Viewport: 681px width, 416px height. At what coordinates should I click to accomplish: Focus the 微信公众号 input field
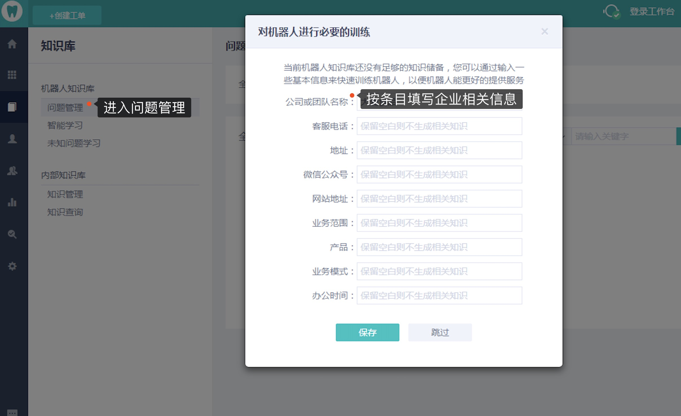439,175
